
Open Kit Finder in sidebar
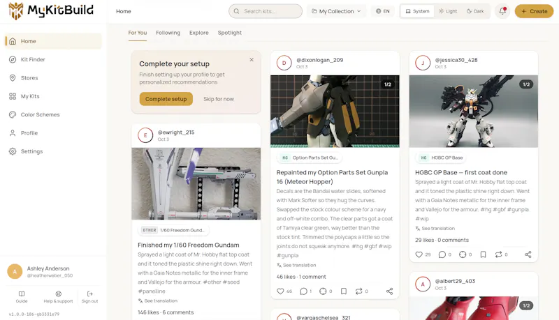53,59
